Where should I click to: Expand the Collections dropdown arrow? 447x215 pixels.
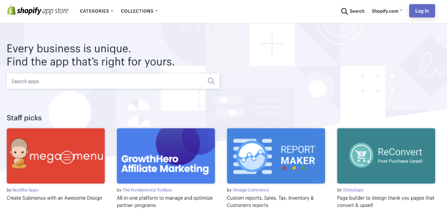(156, 11)
